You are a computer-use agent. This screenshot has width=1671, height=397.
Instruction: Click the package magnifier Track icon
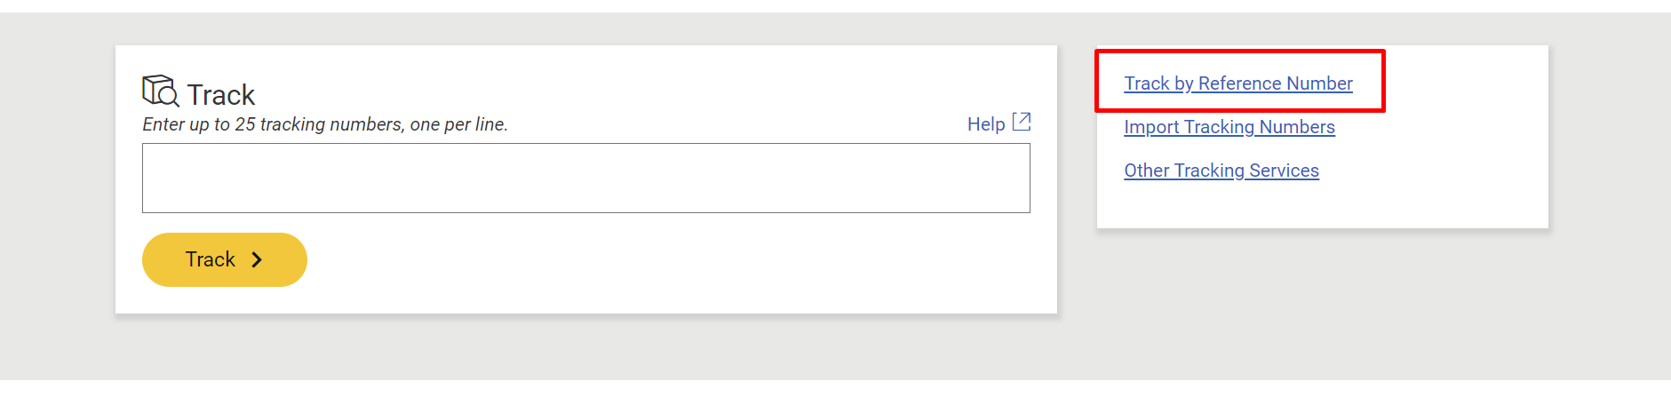point(161,91)
